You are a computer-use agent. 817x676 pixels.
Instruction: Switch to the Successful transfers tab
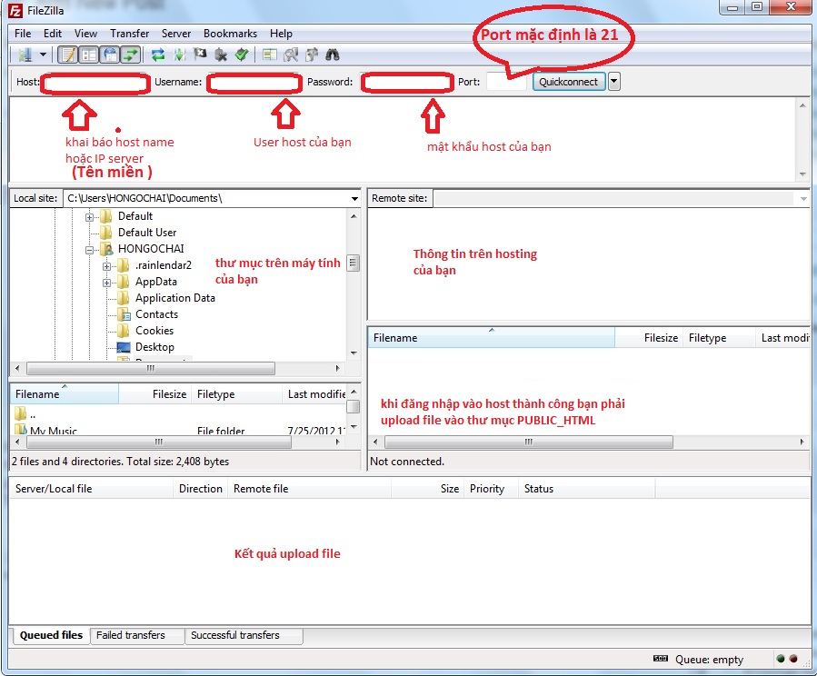pos(244,635)
